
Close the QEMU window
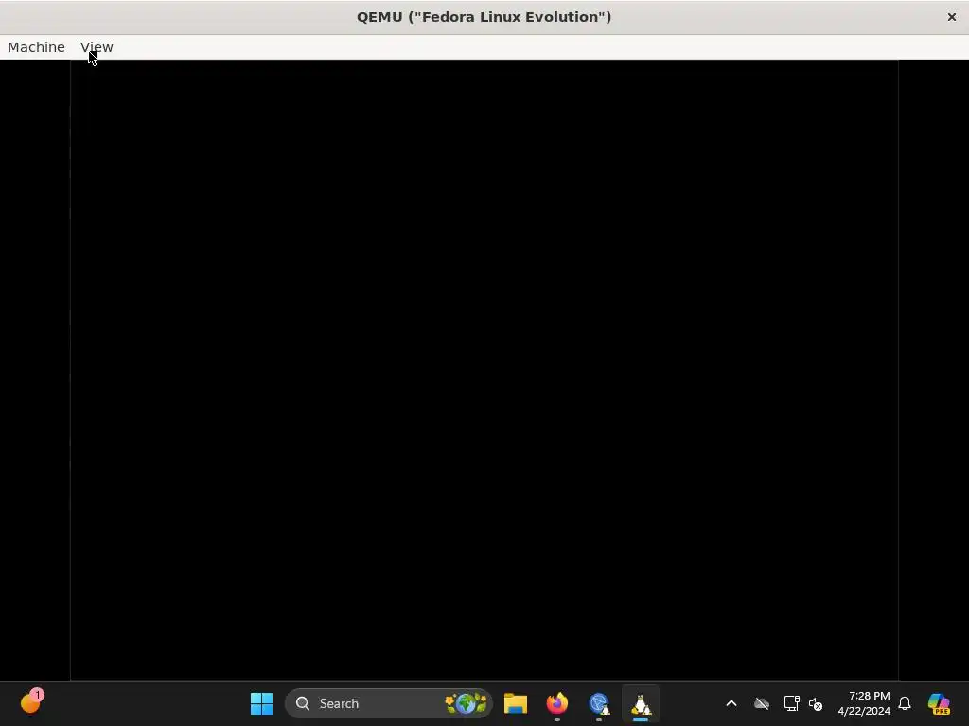point(952,17)
